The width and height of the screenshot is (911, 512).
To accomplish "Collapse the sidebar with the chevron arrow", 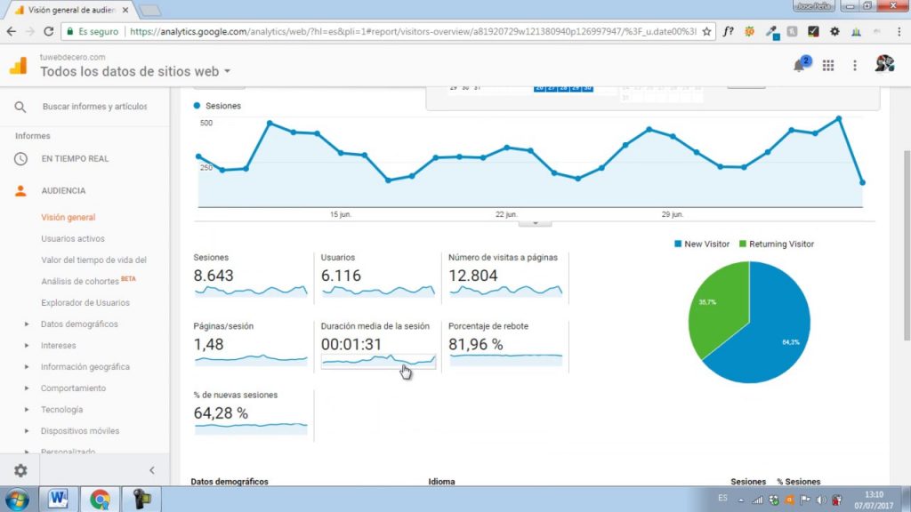I will (152, 470).
